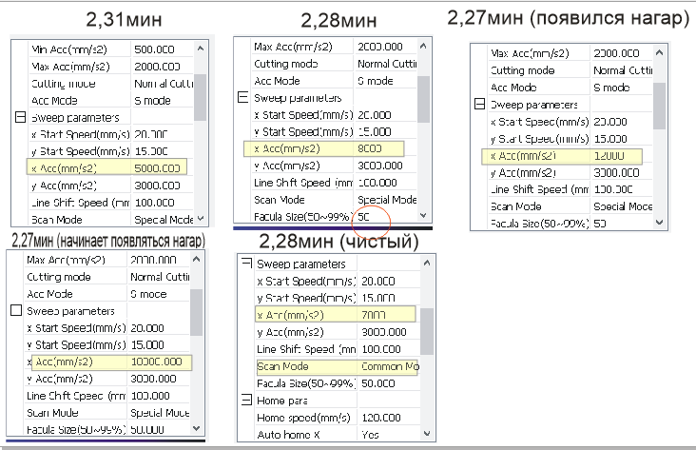Click the x Acc value 12000
Screen dimensions: 696x450
[611, 156]
